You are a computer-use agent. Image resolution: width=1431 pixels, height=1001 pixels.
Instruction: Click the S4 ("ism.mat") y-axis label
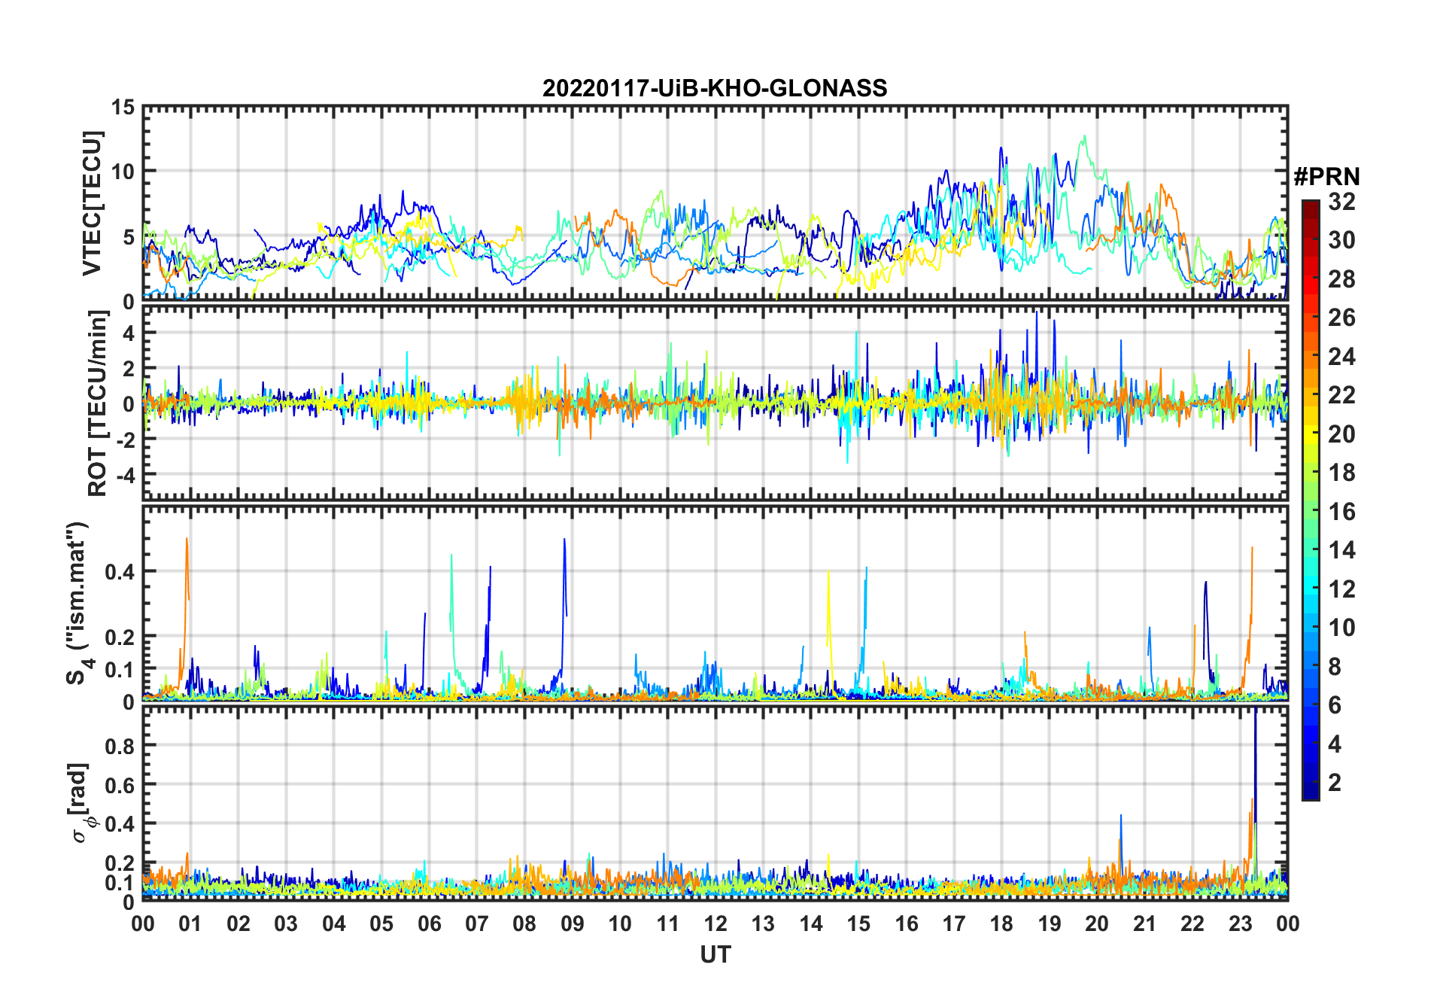80,604
